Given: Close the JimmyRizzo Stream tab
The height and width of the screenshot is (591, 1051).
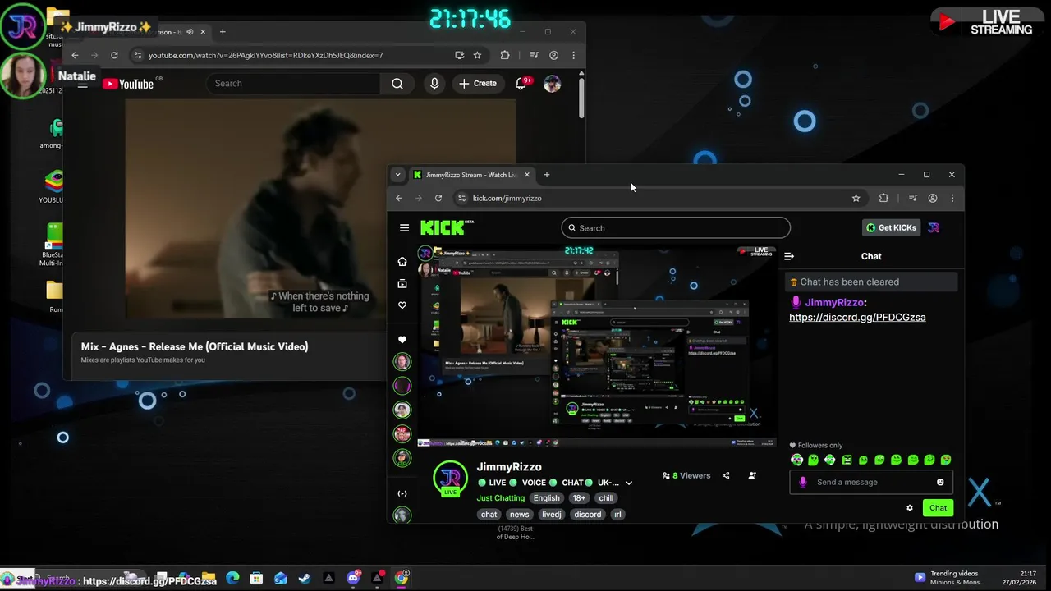Looking at the screenshot, I should pyautogui.click(x=527, y=175).
